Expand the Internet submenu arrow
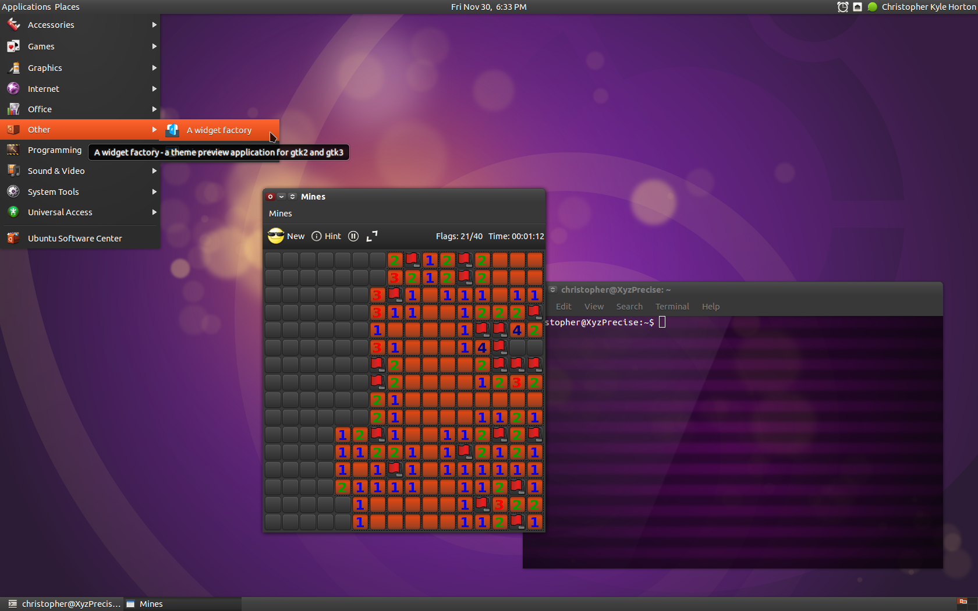This screenshot has width=978, height=611. click(154, 88)
